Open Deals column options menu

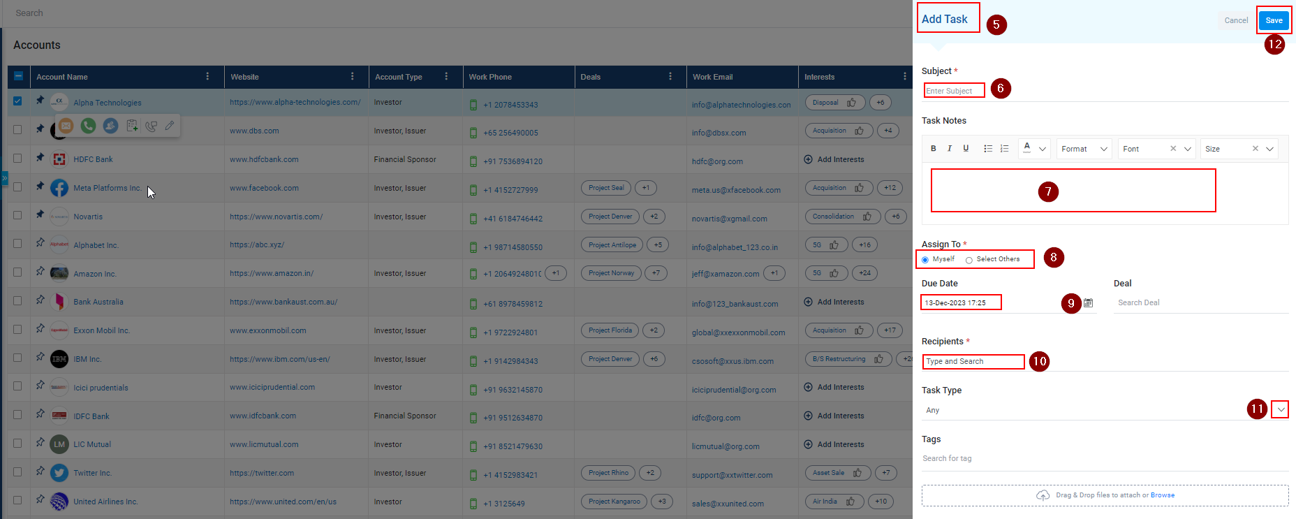click(670, 76)
